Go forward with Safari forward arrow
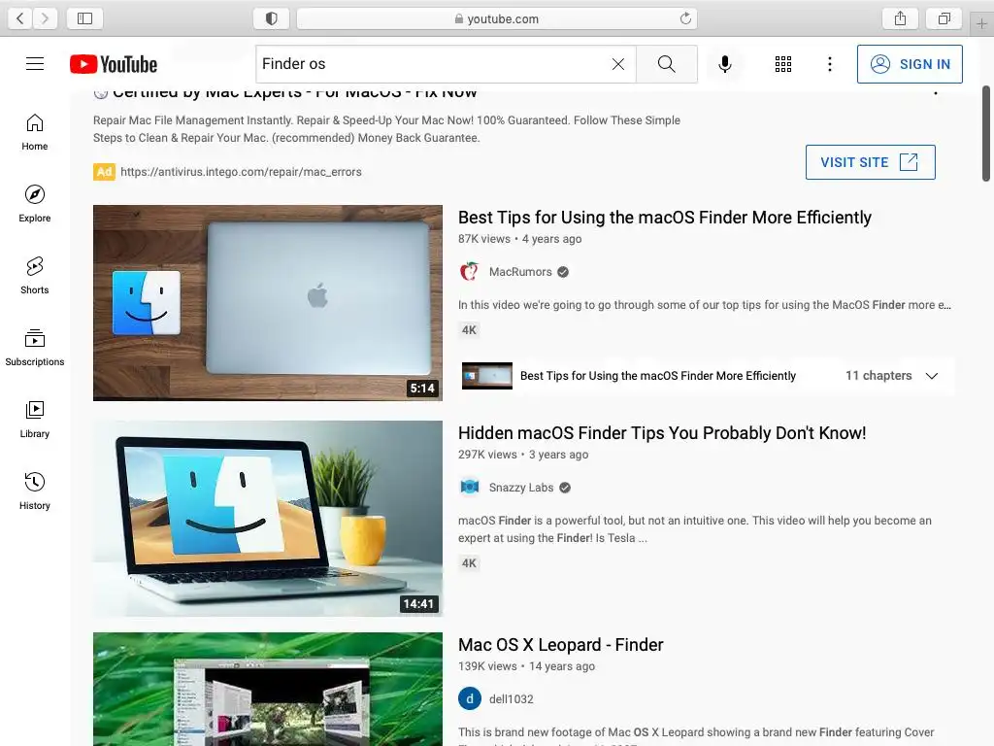 (45, 18)
